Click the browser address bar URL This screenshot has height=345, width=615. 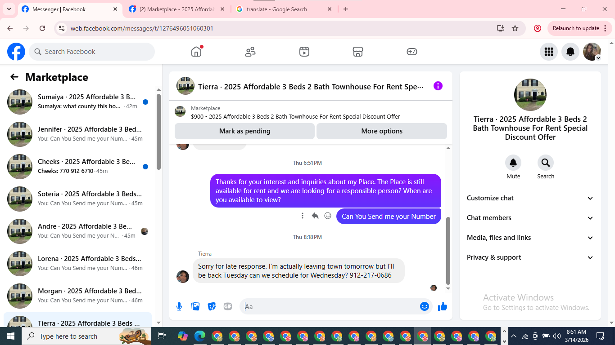(142, 28)
